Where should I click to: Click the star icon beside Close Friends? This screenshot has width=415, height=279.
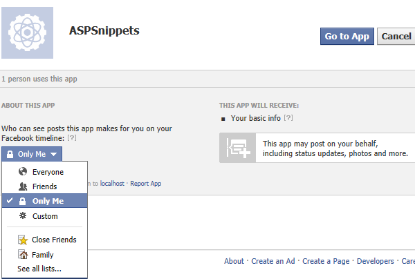(x=23, y=240)
